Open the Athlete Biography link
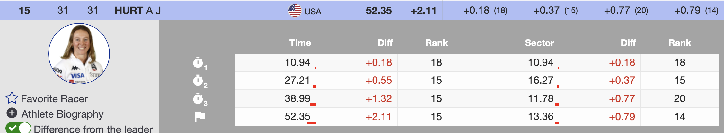 62,114
